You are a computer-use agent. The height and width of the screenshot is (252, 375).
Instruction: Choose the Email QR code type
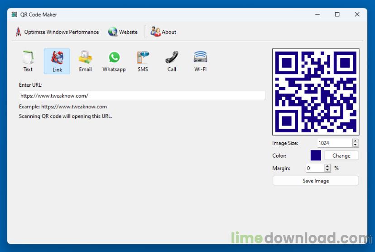(85, 61)
